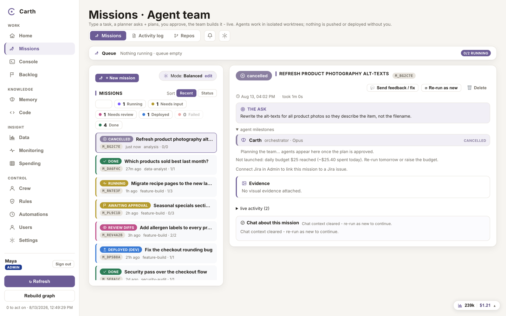
Task: Open Backlog with the flag icon
Action: click(x=39, y=75)
